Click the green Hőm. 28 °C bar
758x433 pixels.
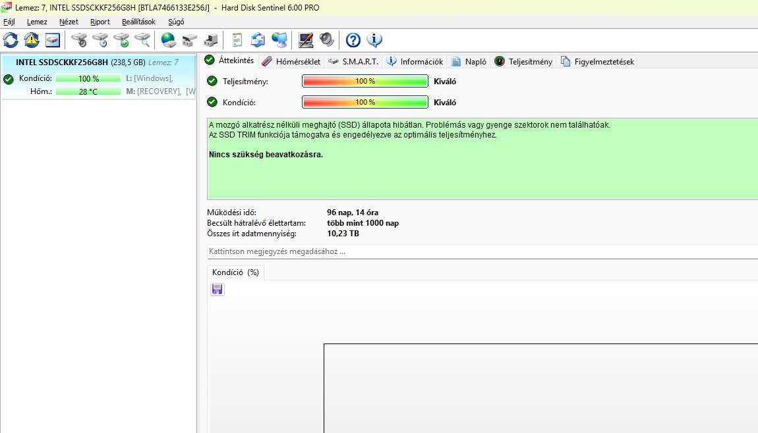pyautogui.click(x=88, y=91)
